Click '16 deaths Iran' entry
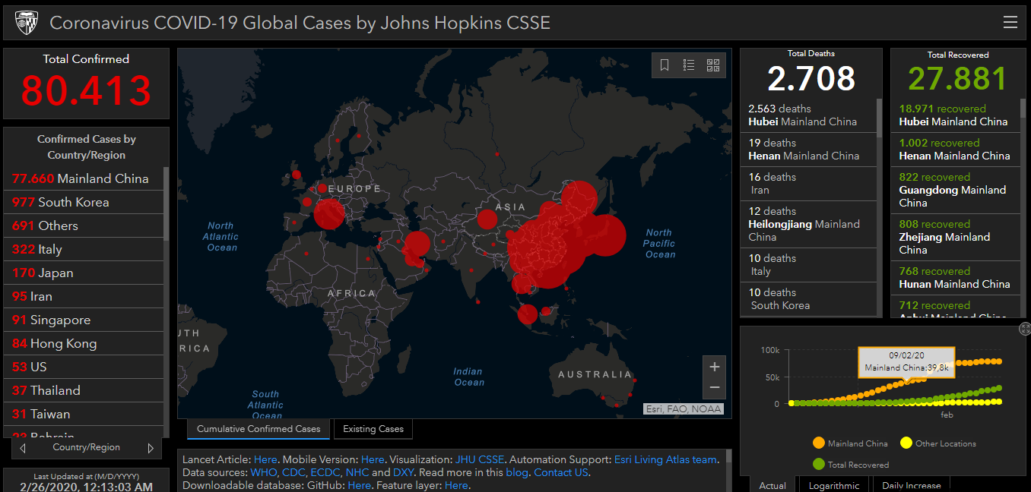Image resolution: width=1031 pixels, height=492 pixels. pyautogui.click(x=808, y=184)
